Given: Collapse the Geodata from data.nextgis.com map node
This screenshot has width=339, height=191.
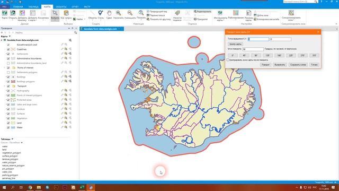Looking at the screenshot, I should point(2,40).
